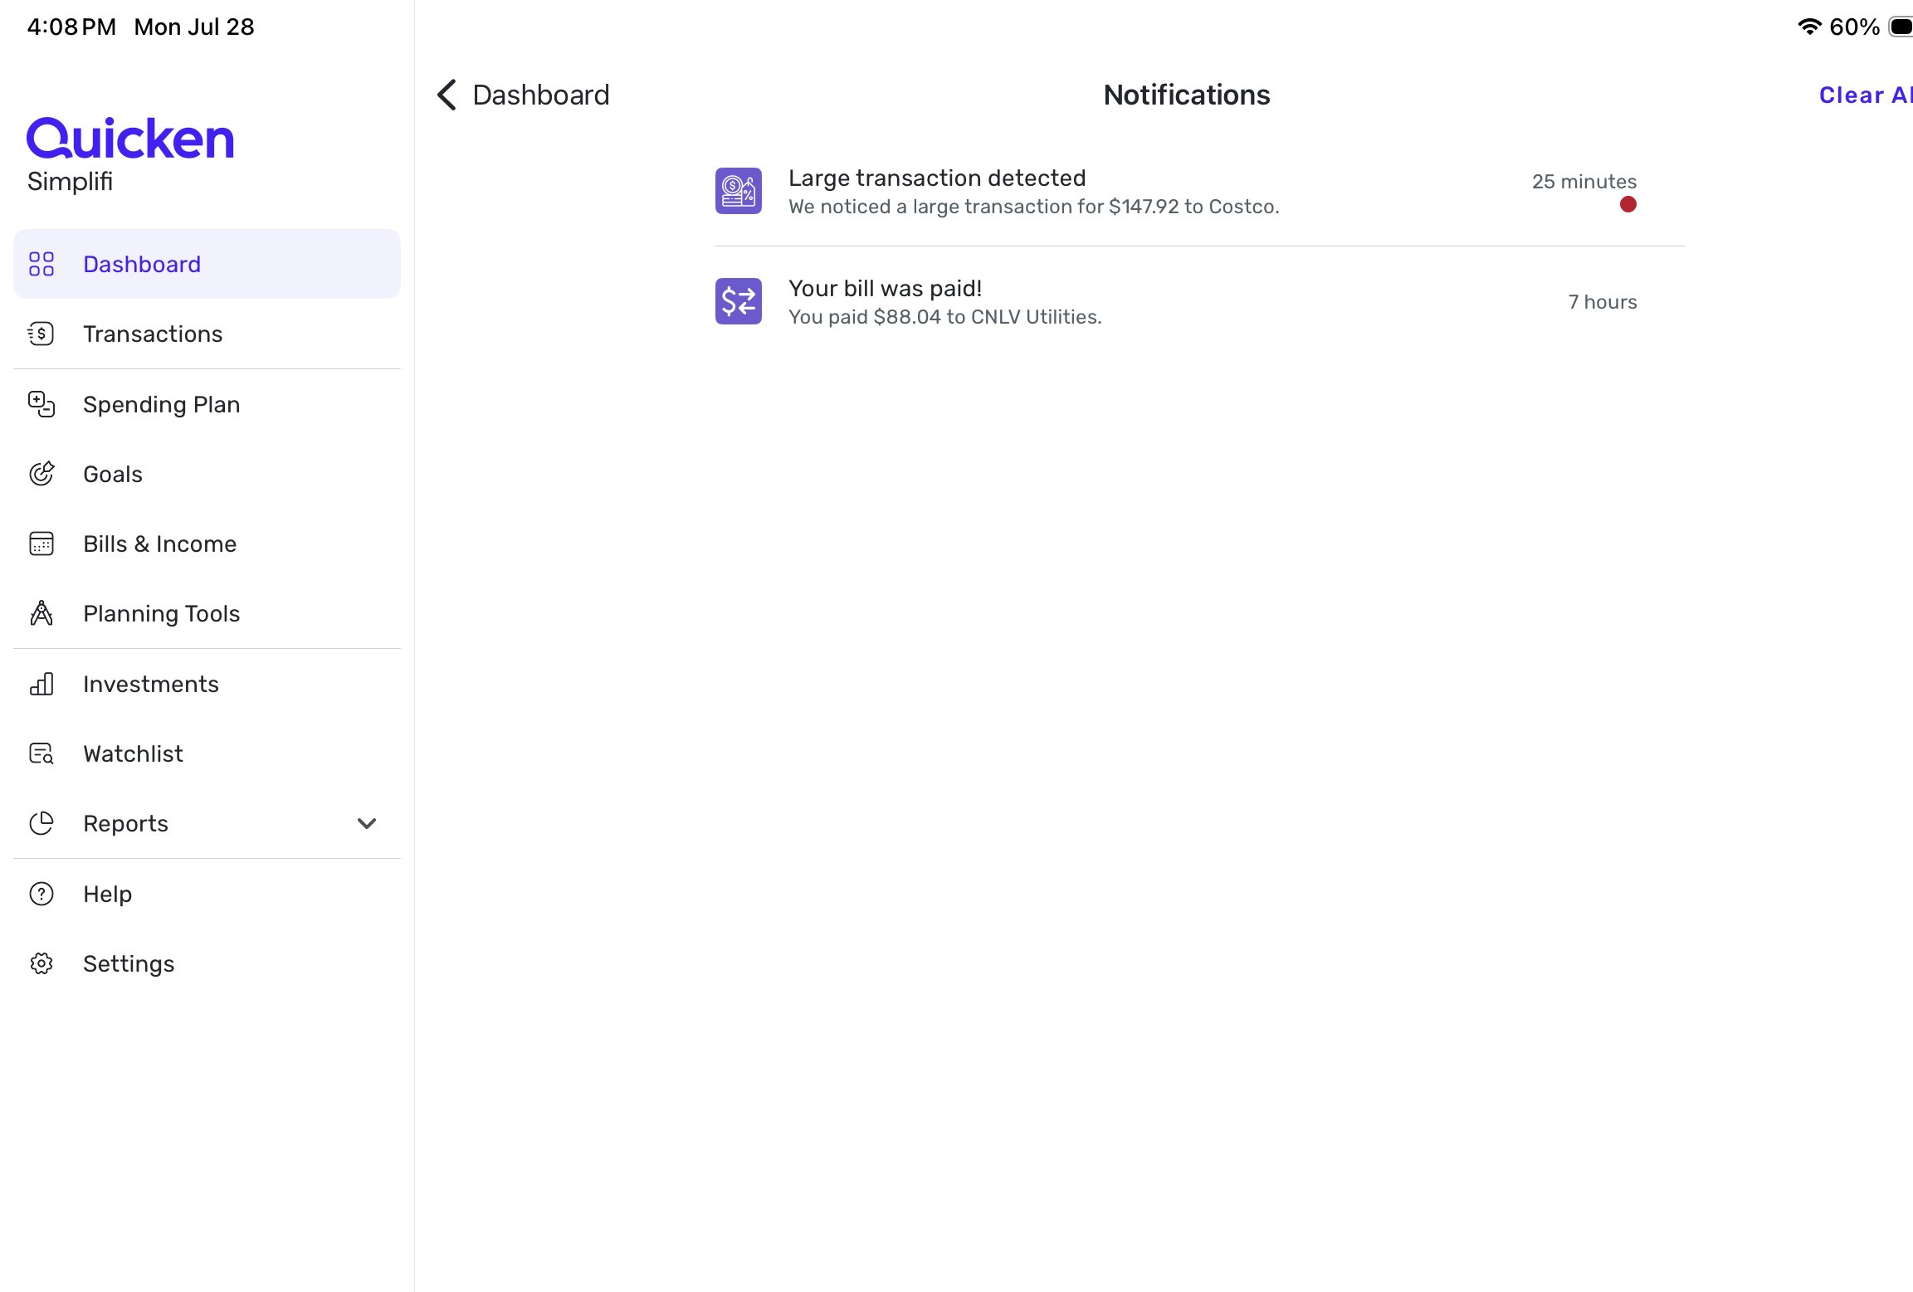Click the Help question mark icon
The image size is (1913, 1292).
(41, 894)
